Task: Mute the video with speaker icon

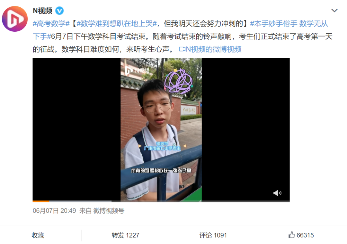Action: pyautogui.click(x=277, y=193)
